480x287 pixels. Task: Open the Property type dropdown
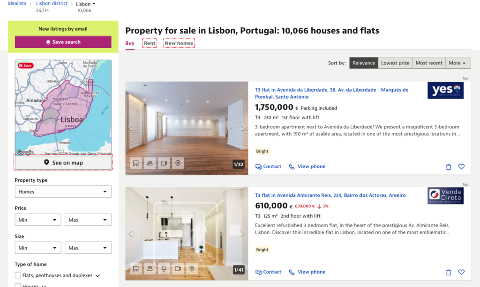click(x=63, y=191)
